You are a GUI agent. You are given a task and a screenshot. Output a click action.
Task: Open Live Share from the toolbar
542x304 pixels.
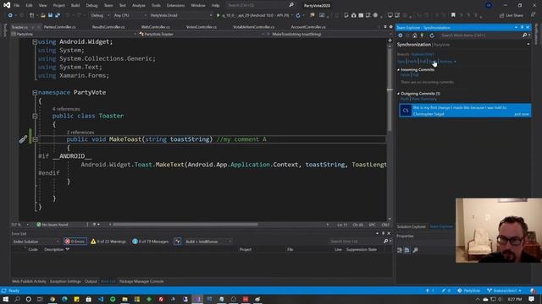pyautogui.click(x=512, y=15)
